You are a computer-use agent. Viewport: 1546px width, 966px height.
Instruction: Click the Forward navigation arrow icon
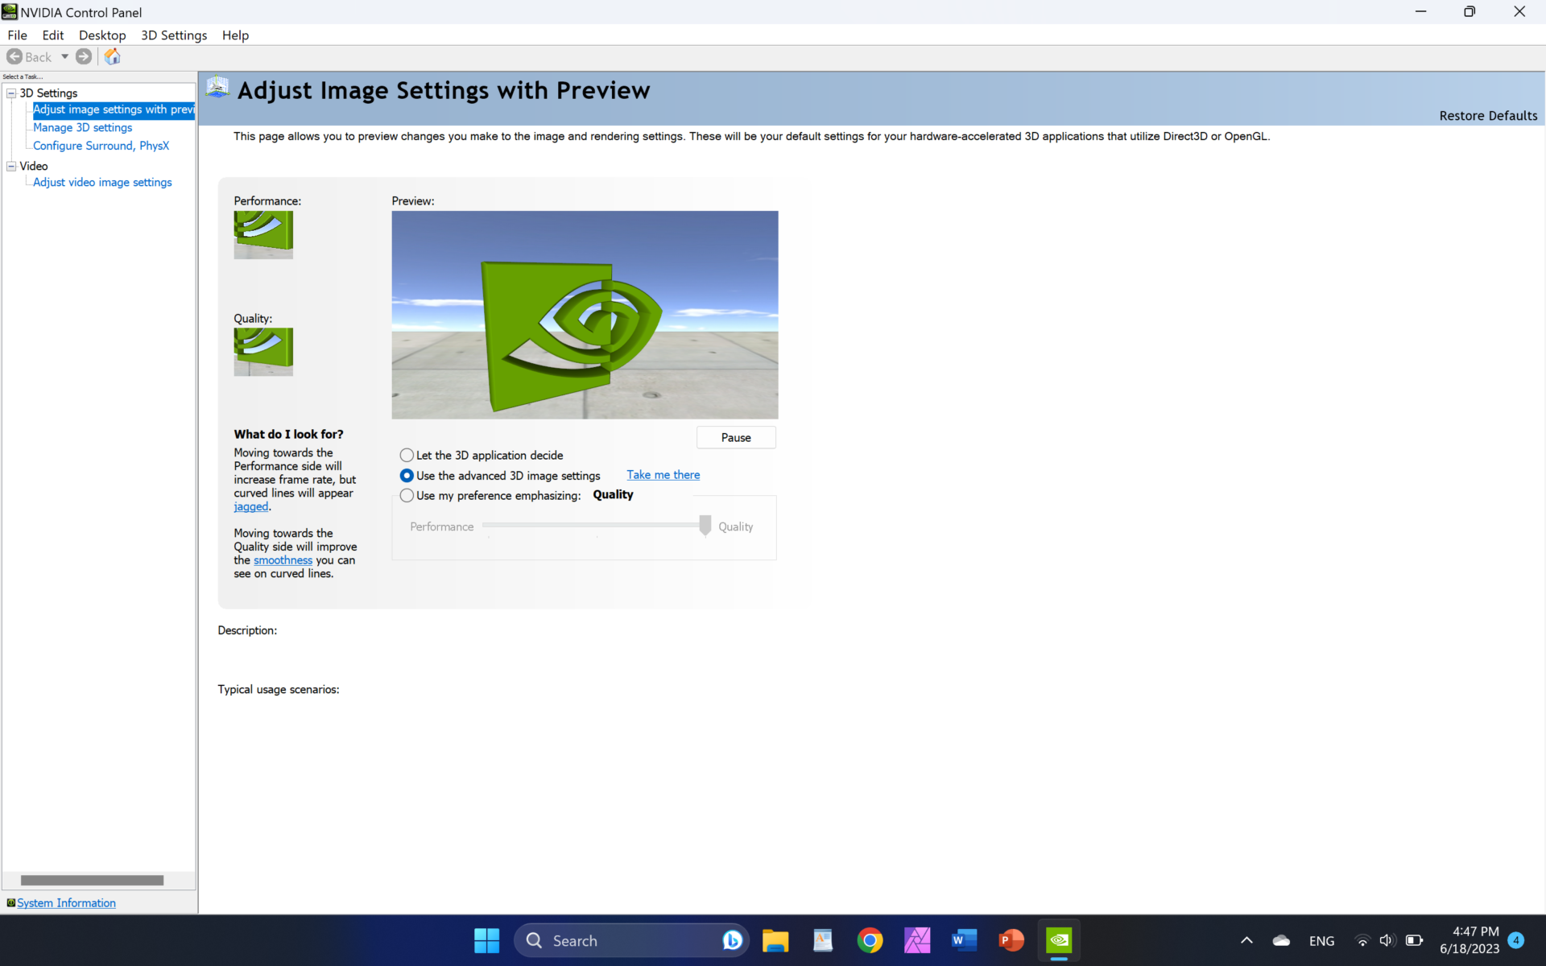point(84,56)
